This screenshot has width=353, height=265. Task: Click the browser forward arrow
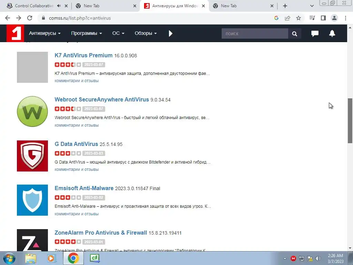[19, 18]
